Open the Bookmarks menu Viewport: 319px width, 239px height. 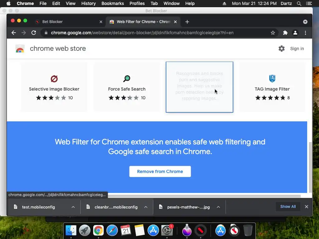pos(113,3)
